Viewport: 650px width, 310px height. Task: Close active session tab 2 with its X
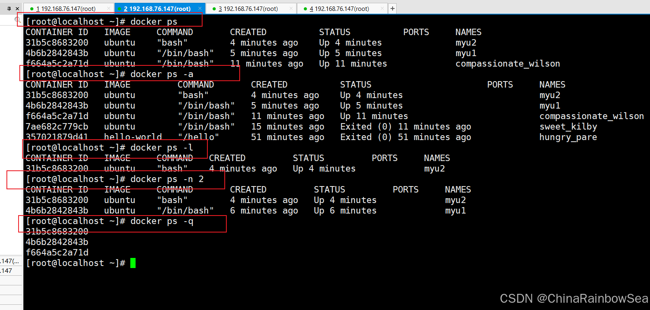200,8
